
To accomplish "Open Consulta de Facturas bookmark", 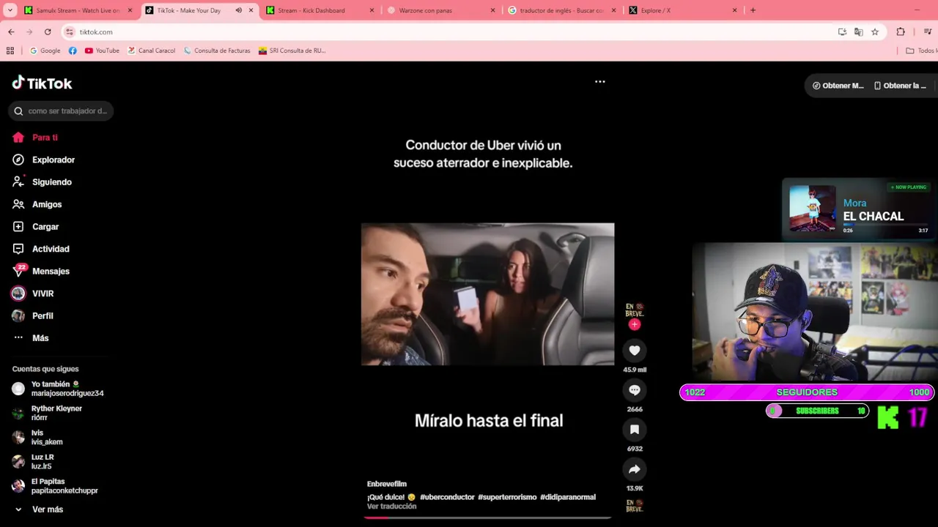I will click(x=217, y=51).
